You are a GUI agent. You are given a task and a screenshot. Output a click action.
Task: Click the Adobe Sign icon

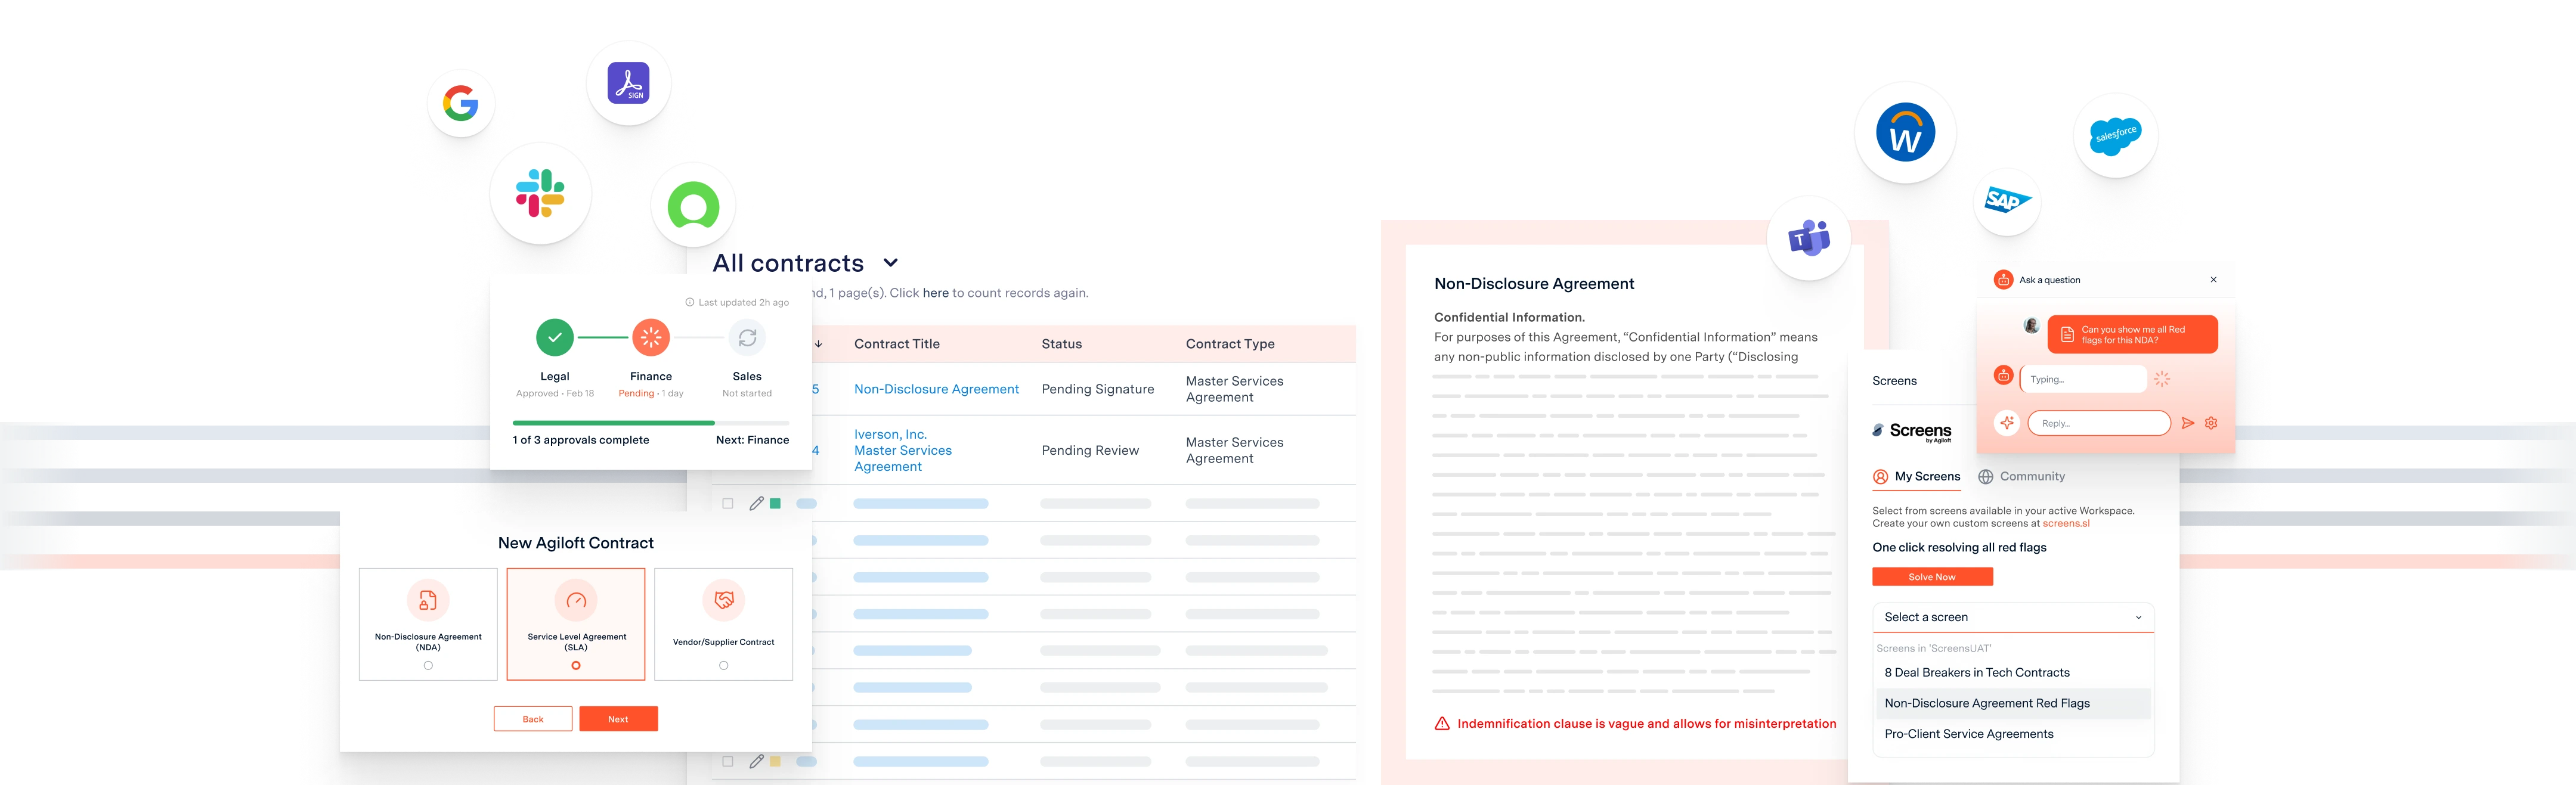(x=629, y=83)
